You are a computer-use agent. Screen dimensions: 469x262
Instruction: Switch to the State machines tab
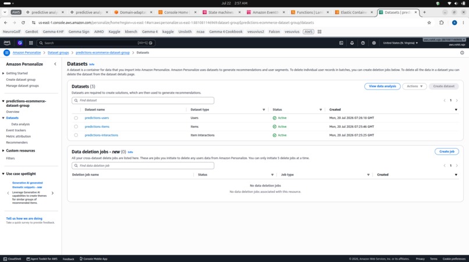221,12
